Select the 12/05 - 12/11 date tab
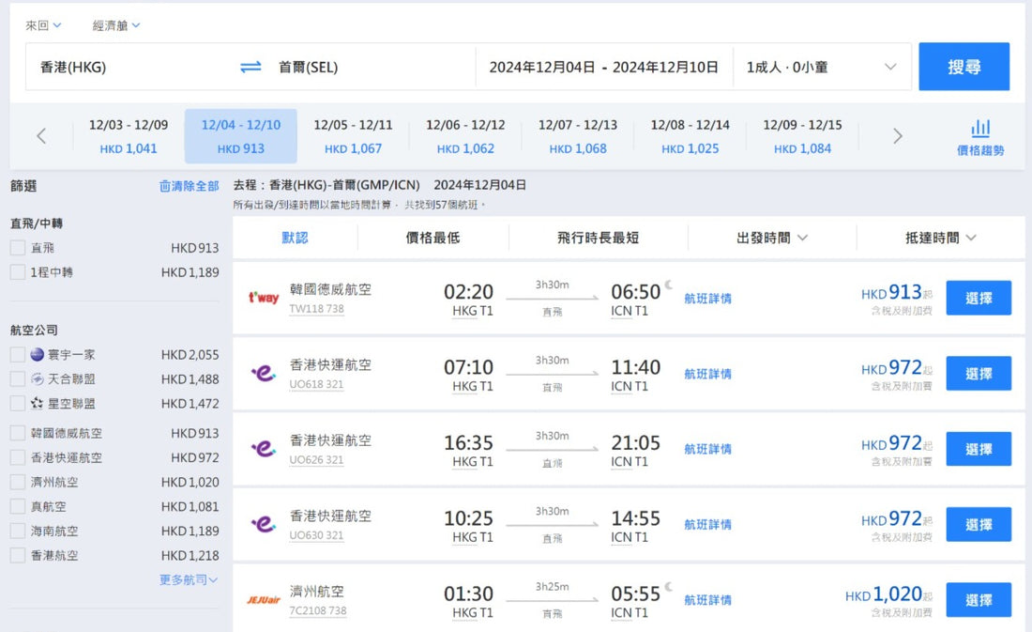Image resolution: width=1032 pixels, height=632 pixels. pos(353,136)
